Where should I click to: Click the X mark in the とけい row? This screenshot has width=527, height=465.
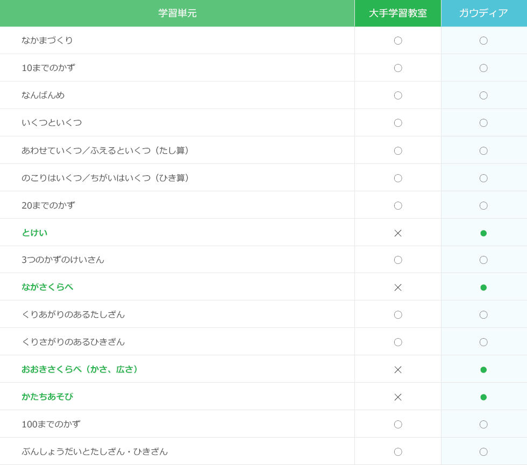398,233
